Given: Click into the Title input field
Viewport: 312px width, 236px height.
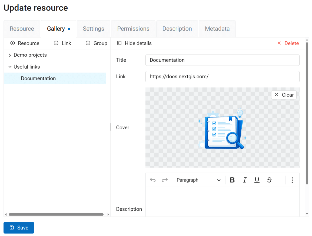Looking at the screenshot, I should (x=222, y=60).
